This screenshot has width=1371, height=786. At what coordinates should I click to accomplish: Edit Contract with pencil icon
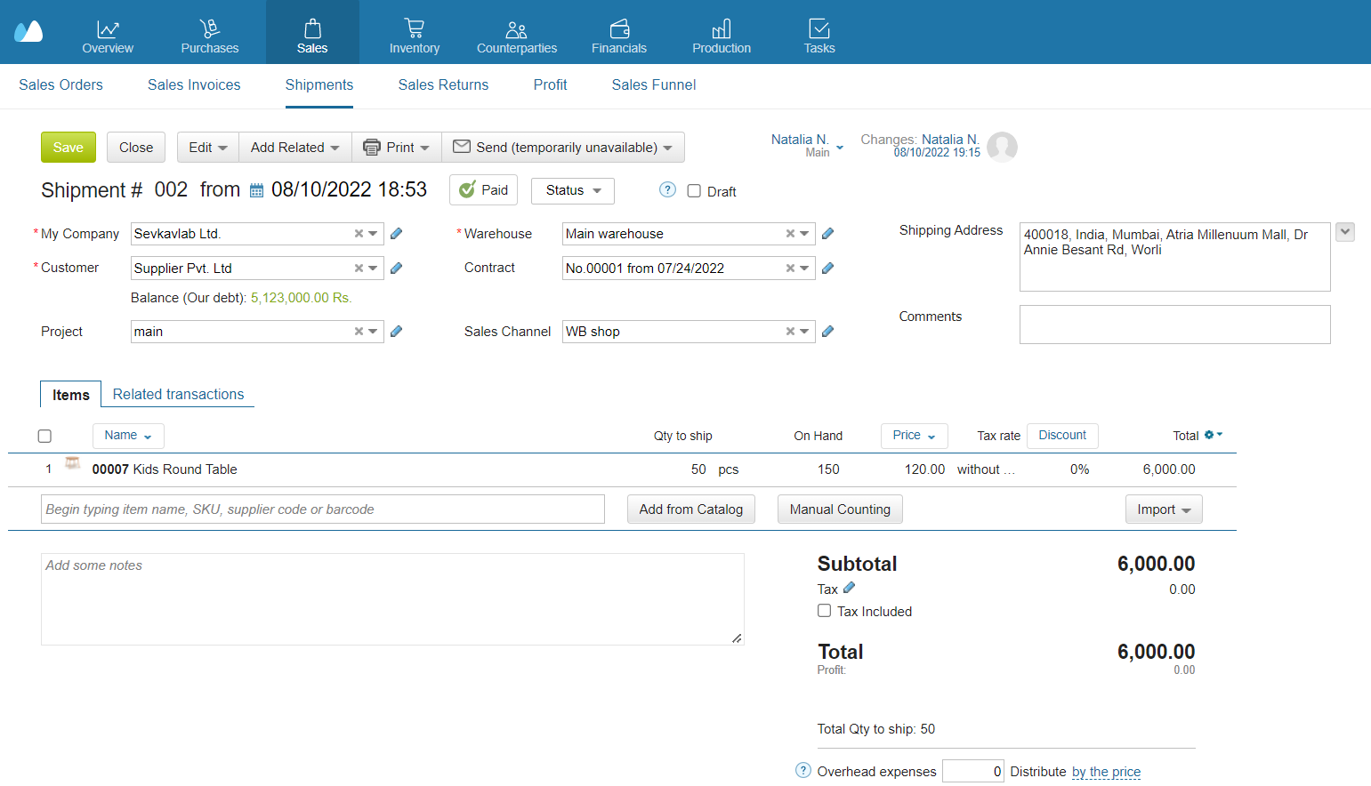[x=828, y=268]
